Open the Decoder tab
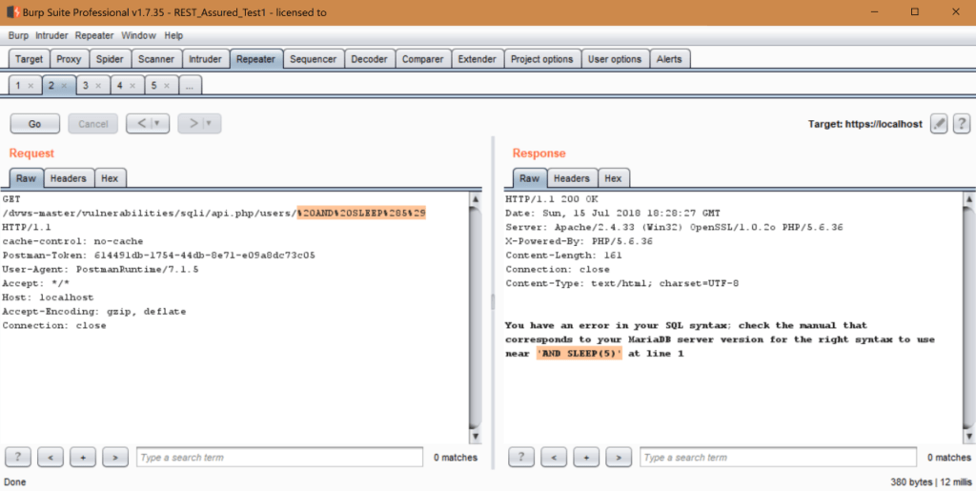Image resolution: width=976 pixels, height=491 pixels. [x=369, y=59]
